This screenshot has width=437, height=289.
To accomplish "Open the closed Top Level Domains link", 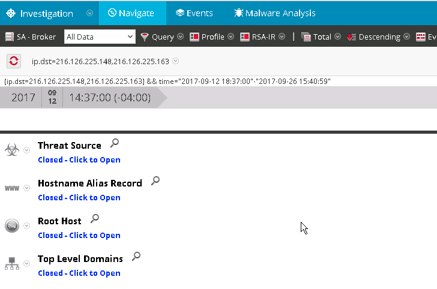I will [79, 273].
